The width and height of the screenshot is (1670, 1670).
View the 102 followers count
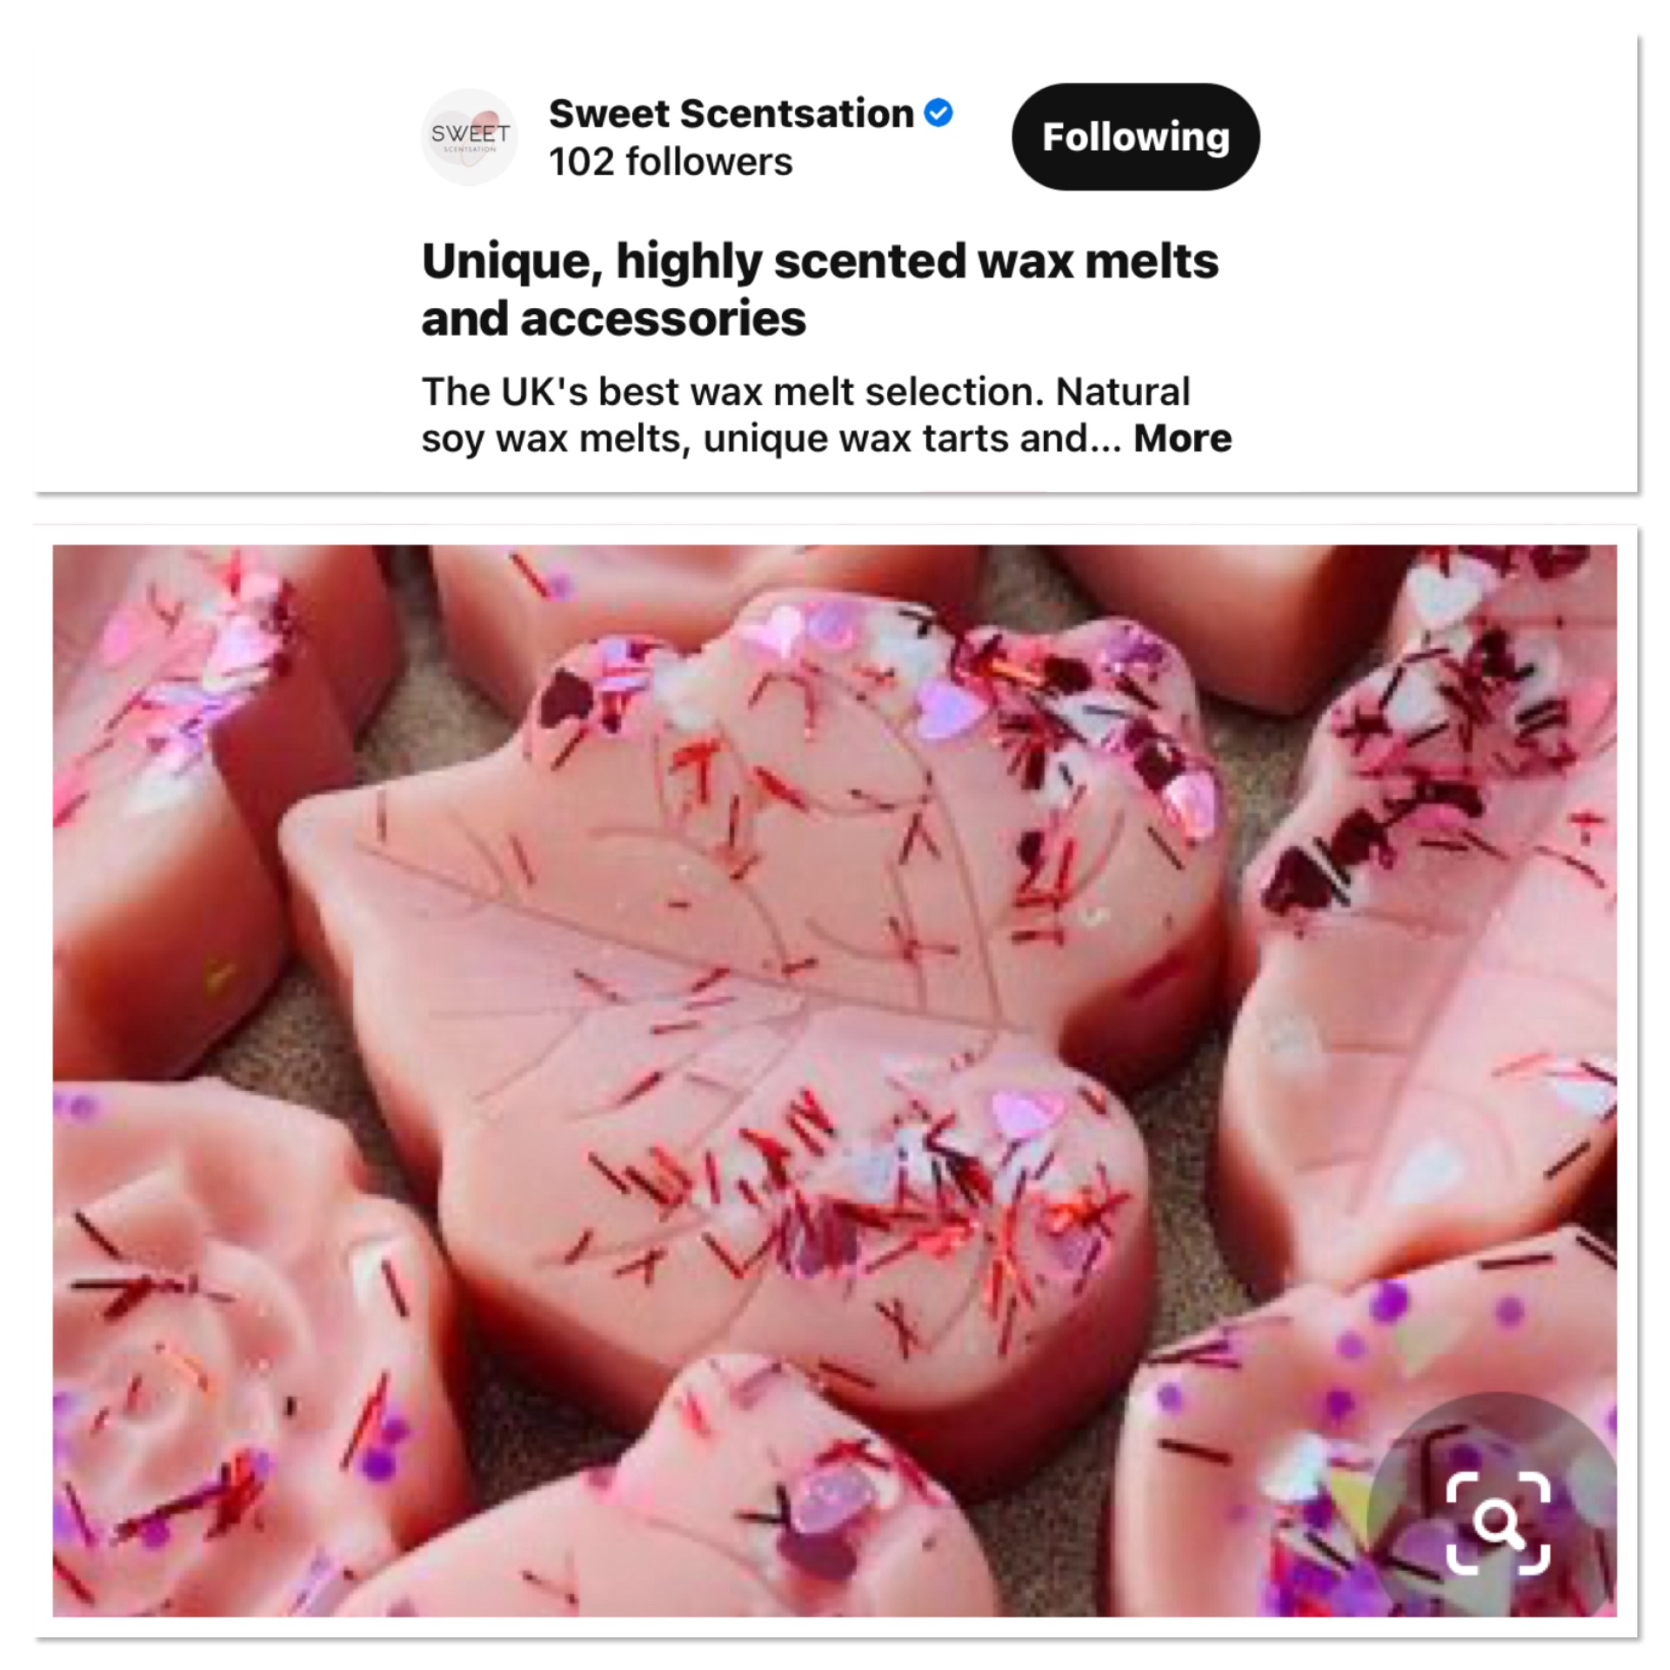[x=671, y=162]
